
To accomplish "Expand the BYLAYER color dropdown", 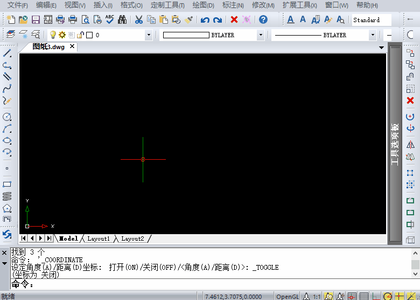I will [x=261, y=35].
